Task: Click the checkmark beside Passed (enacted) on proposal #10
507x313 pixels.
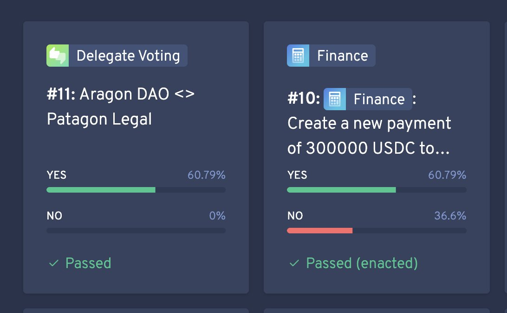Action: click(294, 263)
